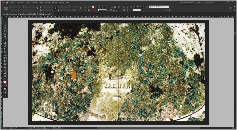Viewport: 237px width, 130px height.
Task: Click the drop shadow icon
Action: [x=115, y=7]
